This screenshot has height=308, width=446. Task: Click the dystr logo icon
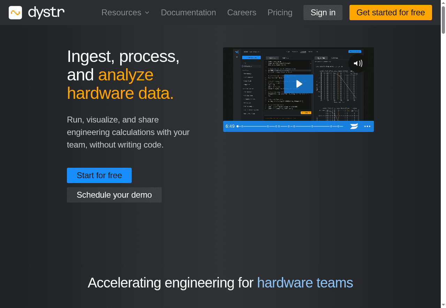click(15, 13)
